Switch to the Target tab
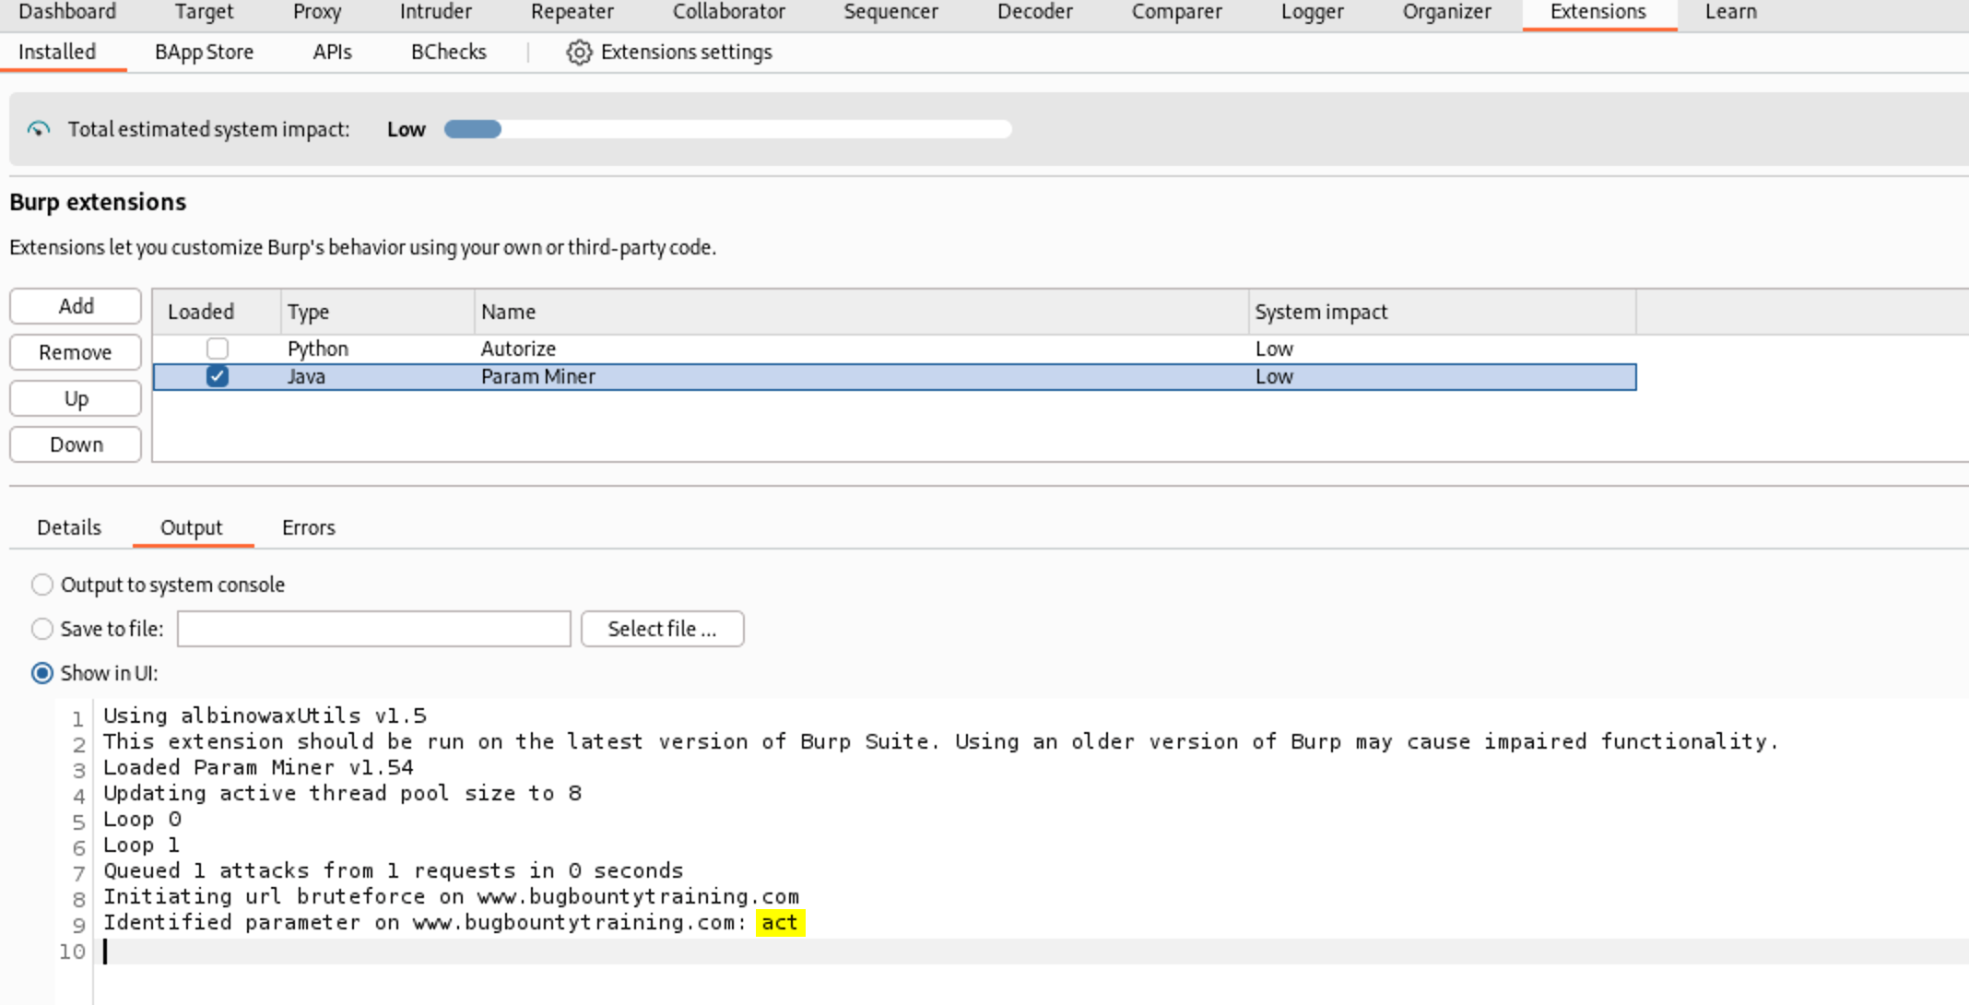 click(204, 12)
